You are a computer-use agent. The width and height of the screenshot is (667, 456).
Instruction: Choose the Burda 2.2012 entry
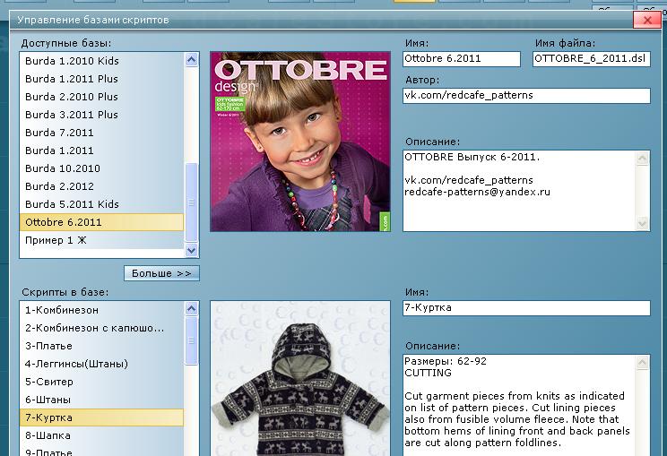click(101, 186)
